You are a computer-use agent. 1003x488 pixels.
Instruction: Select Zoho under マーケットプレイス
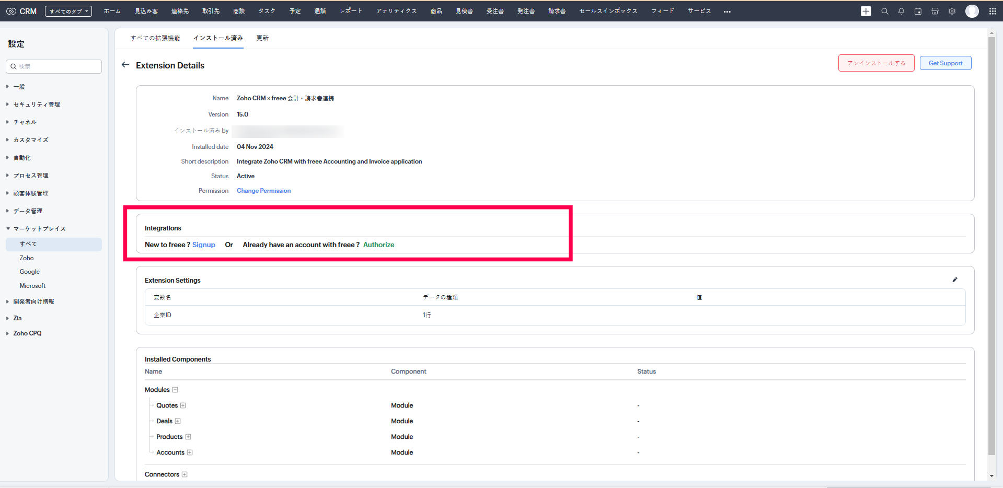27,258
